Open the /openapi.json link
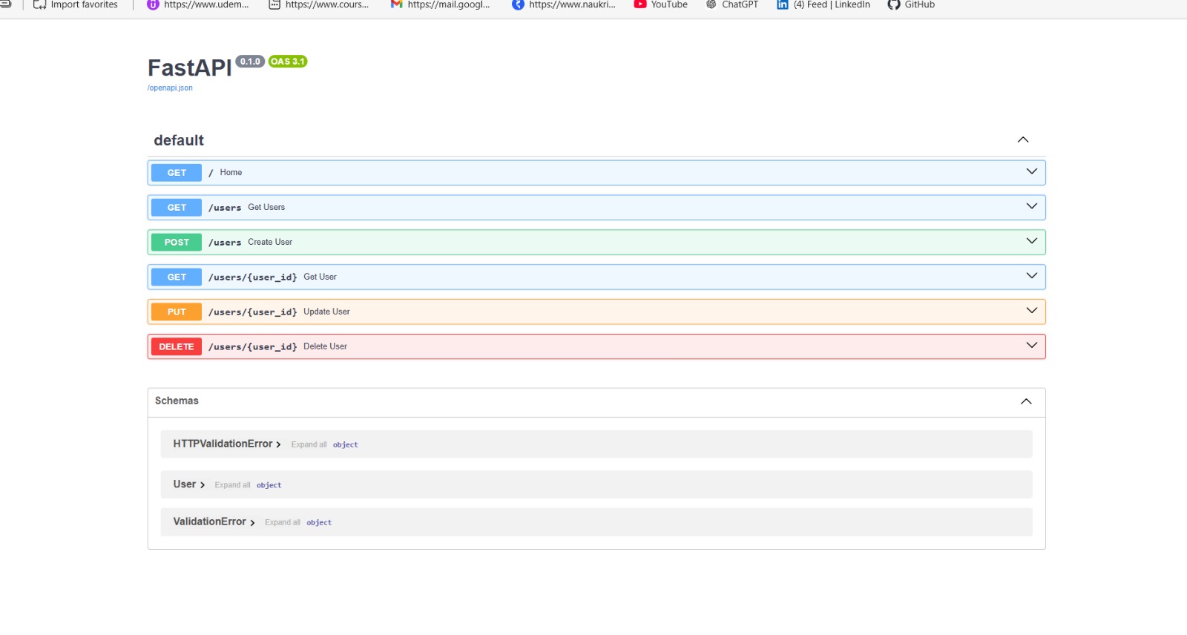 coord(170,88)
